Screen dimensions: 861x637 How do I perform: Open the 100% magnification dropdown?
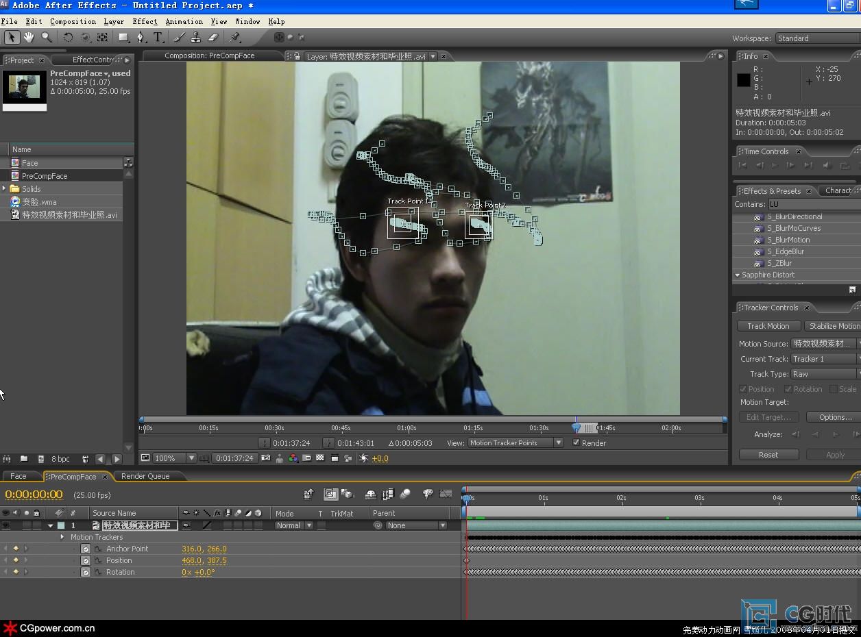[175, 458]
